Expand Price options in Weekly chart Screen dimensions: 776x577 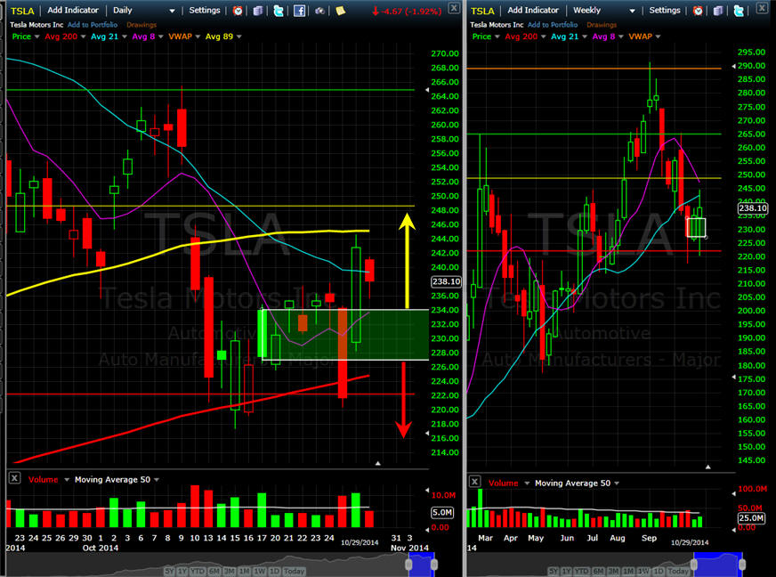click(497, 37)
